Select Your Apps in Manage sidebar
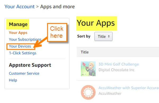This screenshot has width=159, height=103. (18, 33)
